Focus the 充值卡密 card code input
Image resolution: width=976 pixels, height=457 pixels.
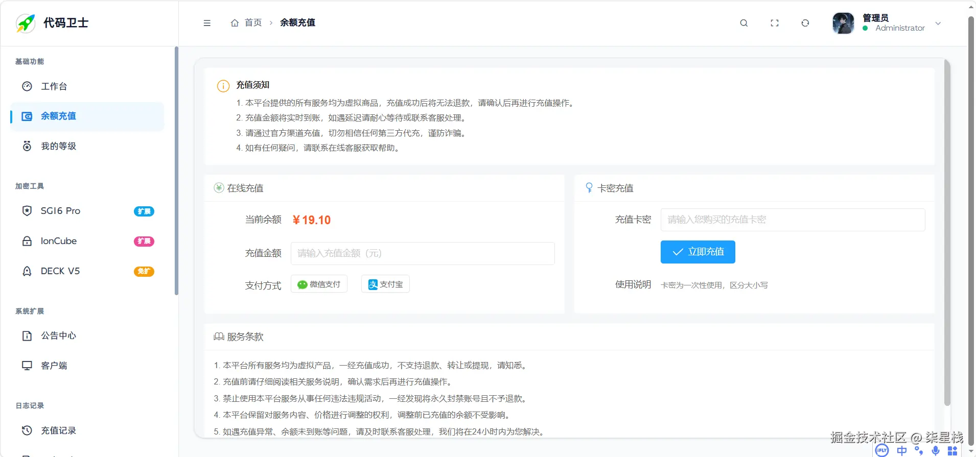tap(793, 220)
